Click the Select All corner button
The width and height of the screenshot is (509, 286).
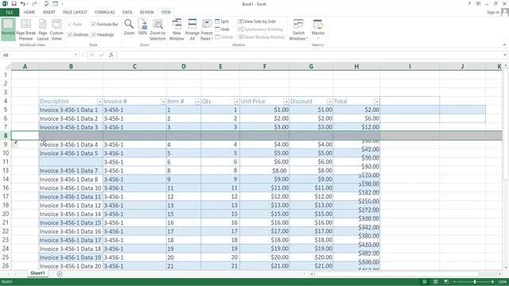6,67
